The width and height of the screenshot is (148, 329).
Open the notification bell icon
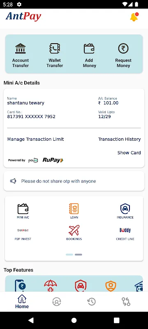134,17
